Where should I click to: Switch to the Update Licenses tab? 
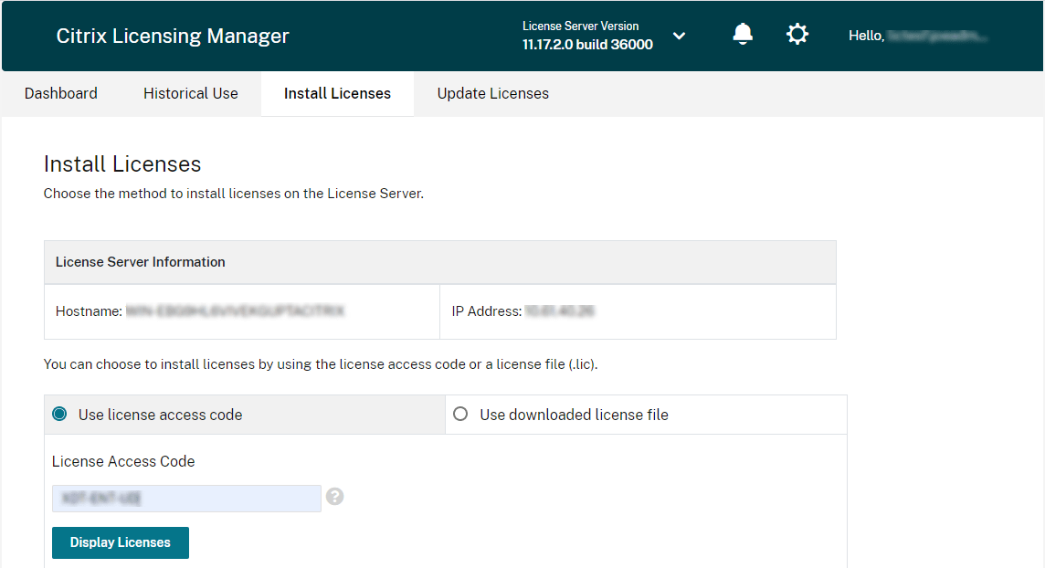pyautogui.click(x=492, y=93)
